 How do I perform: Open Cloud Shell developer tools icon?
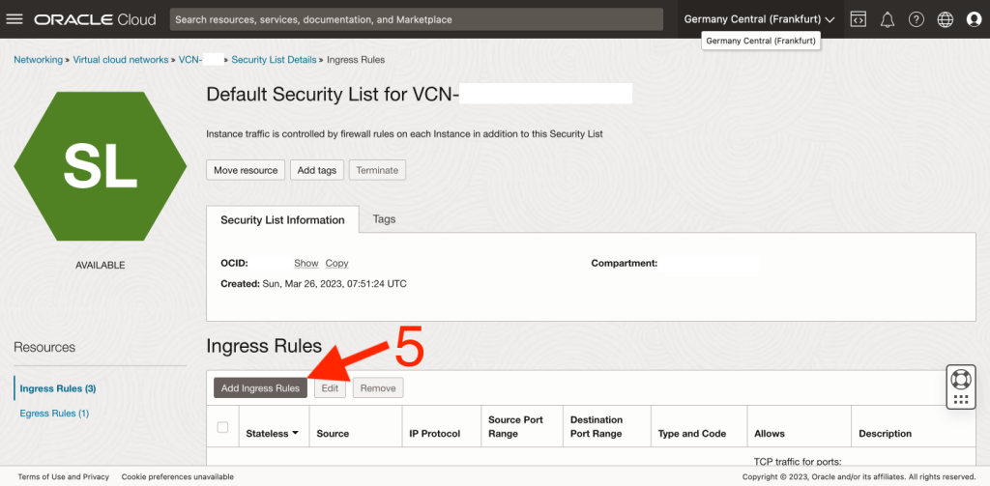858,19
